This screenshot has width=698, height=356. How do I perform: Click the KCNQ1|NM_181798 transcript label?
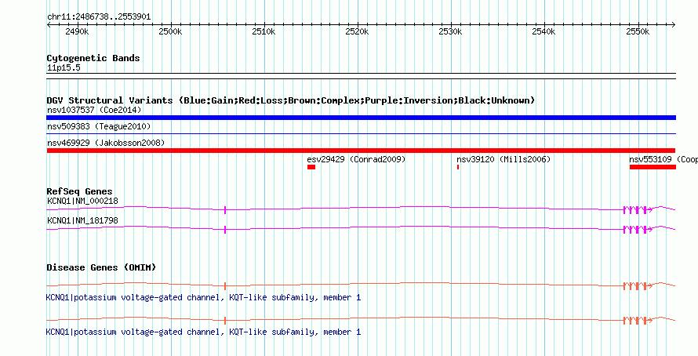[x=83, y=220]
